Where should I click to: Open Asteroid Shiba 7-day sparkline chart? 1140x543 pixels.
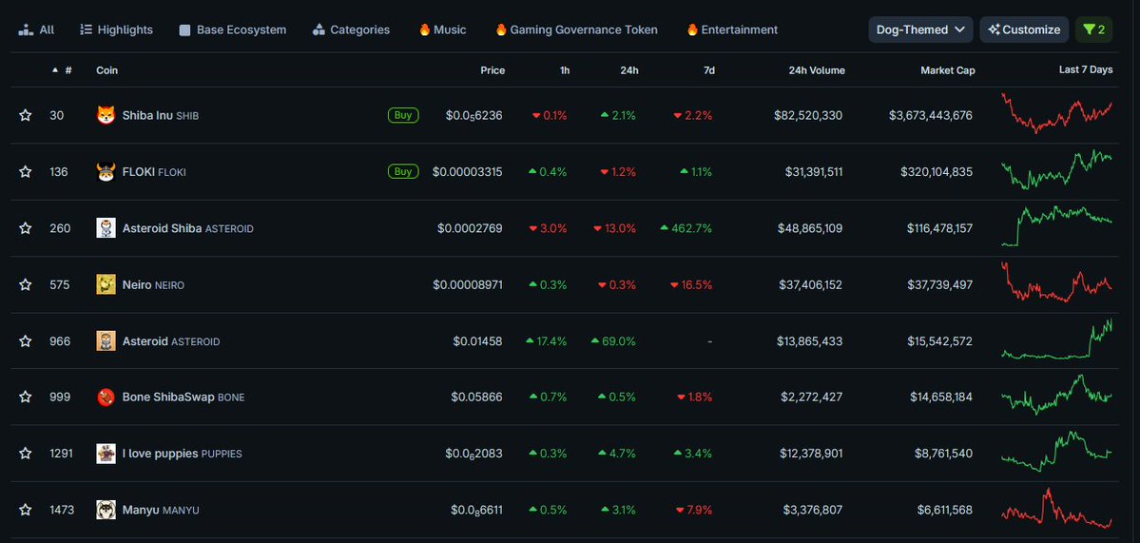[x=1056, y=226]
